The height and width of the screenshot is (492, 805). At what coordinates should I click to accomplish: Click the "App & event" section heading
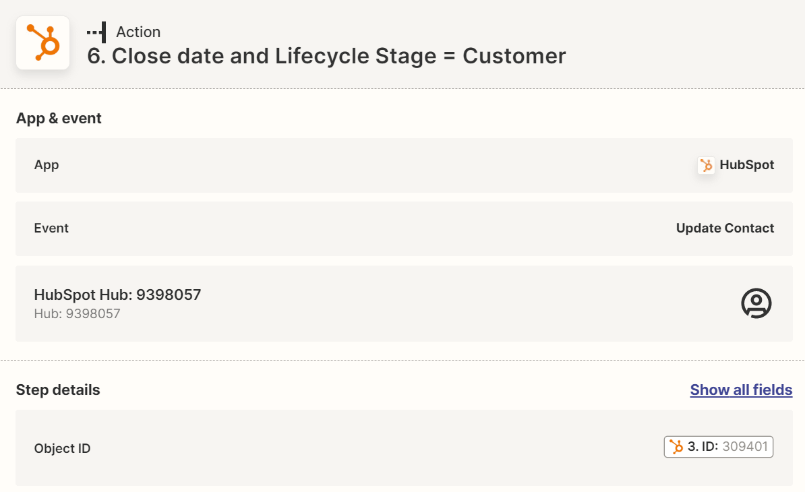(59, 118)
